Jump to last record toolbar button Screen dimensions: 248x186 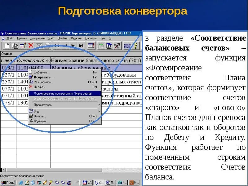(x=81, y=46)
